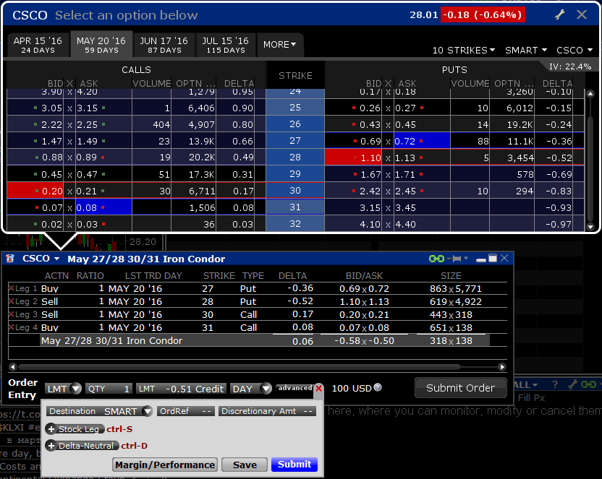
Task: Click the plus icon for Stock Leg
Action: click(51, 429)
